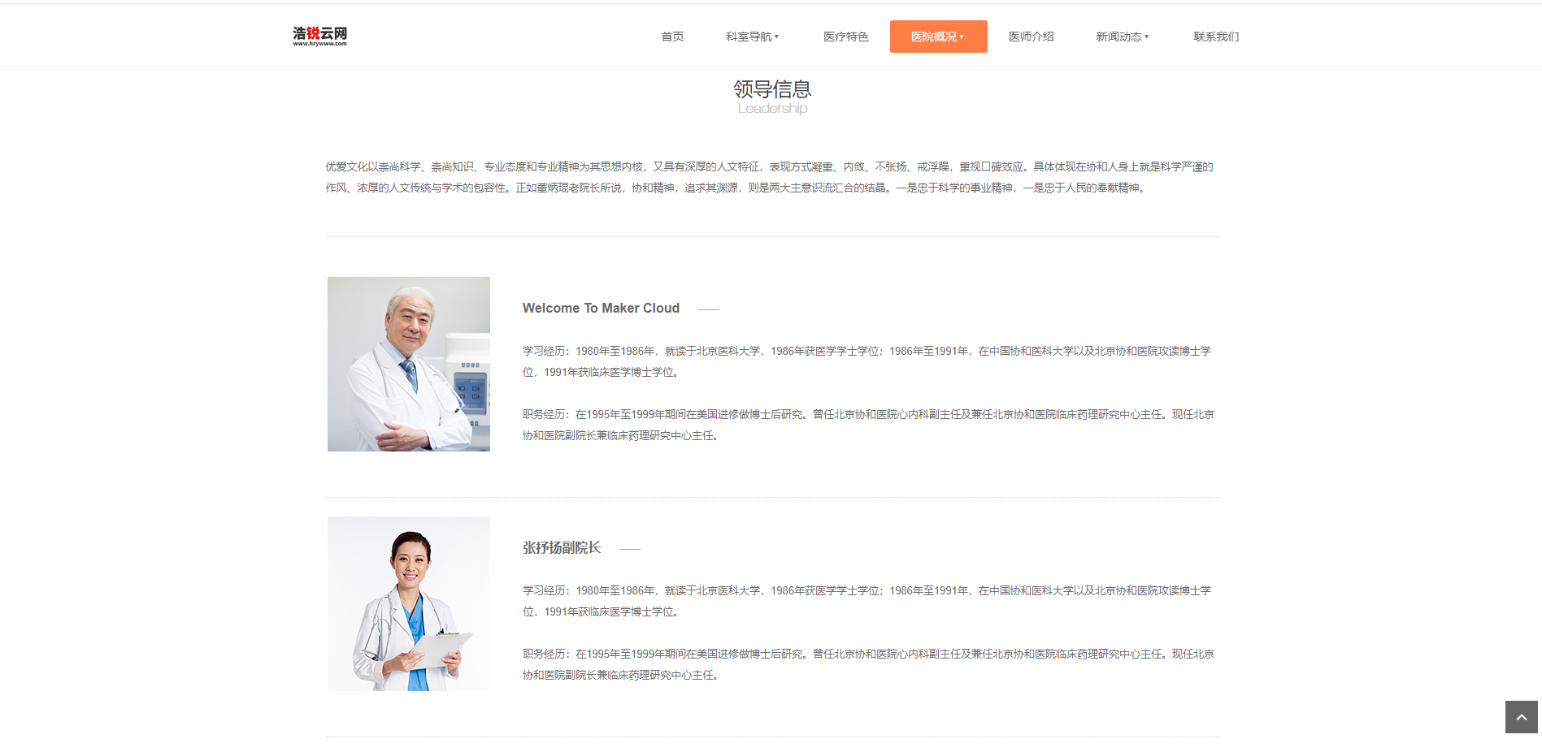Expand the 新闻动态 dropdown
Screen dimensions: 1542x756
(1122, 37)
